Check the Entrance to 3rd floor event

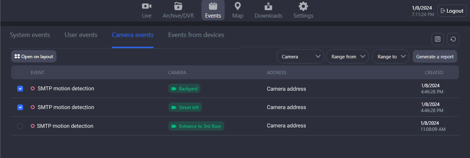(x=20, y=126)
